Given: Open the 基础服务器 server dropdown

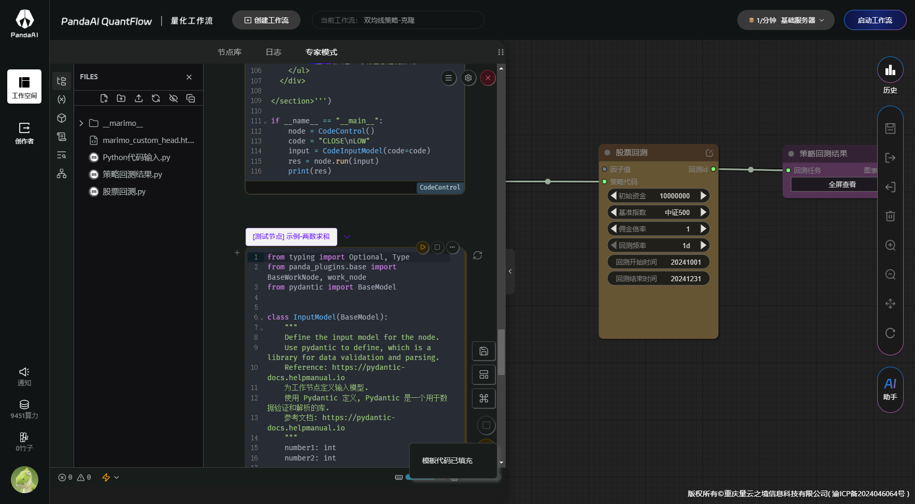Looking at the screenshot, I should tap(786, 20).
